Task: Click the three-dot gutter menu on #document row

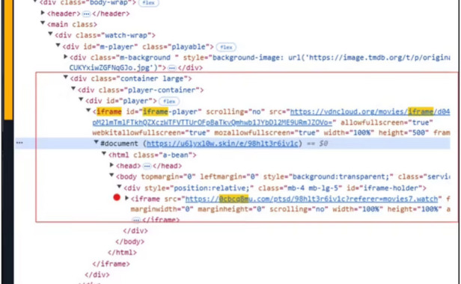Action: tap(19, 143)
